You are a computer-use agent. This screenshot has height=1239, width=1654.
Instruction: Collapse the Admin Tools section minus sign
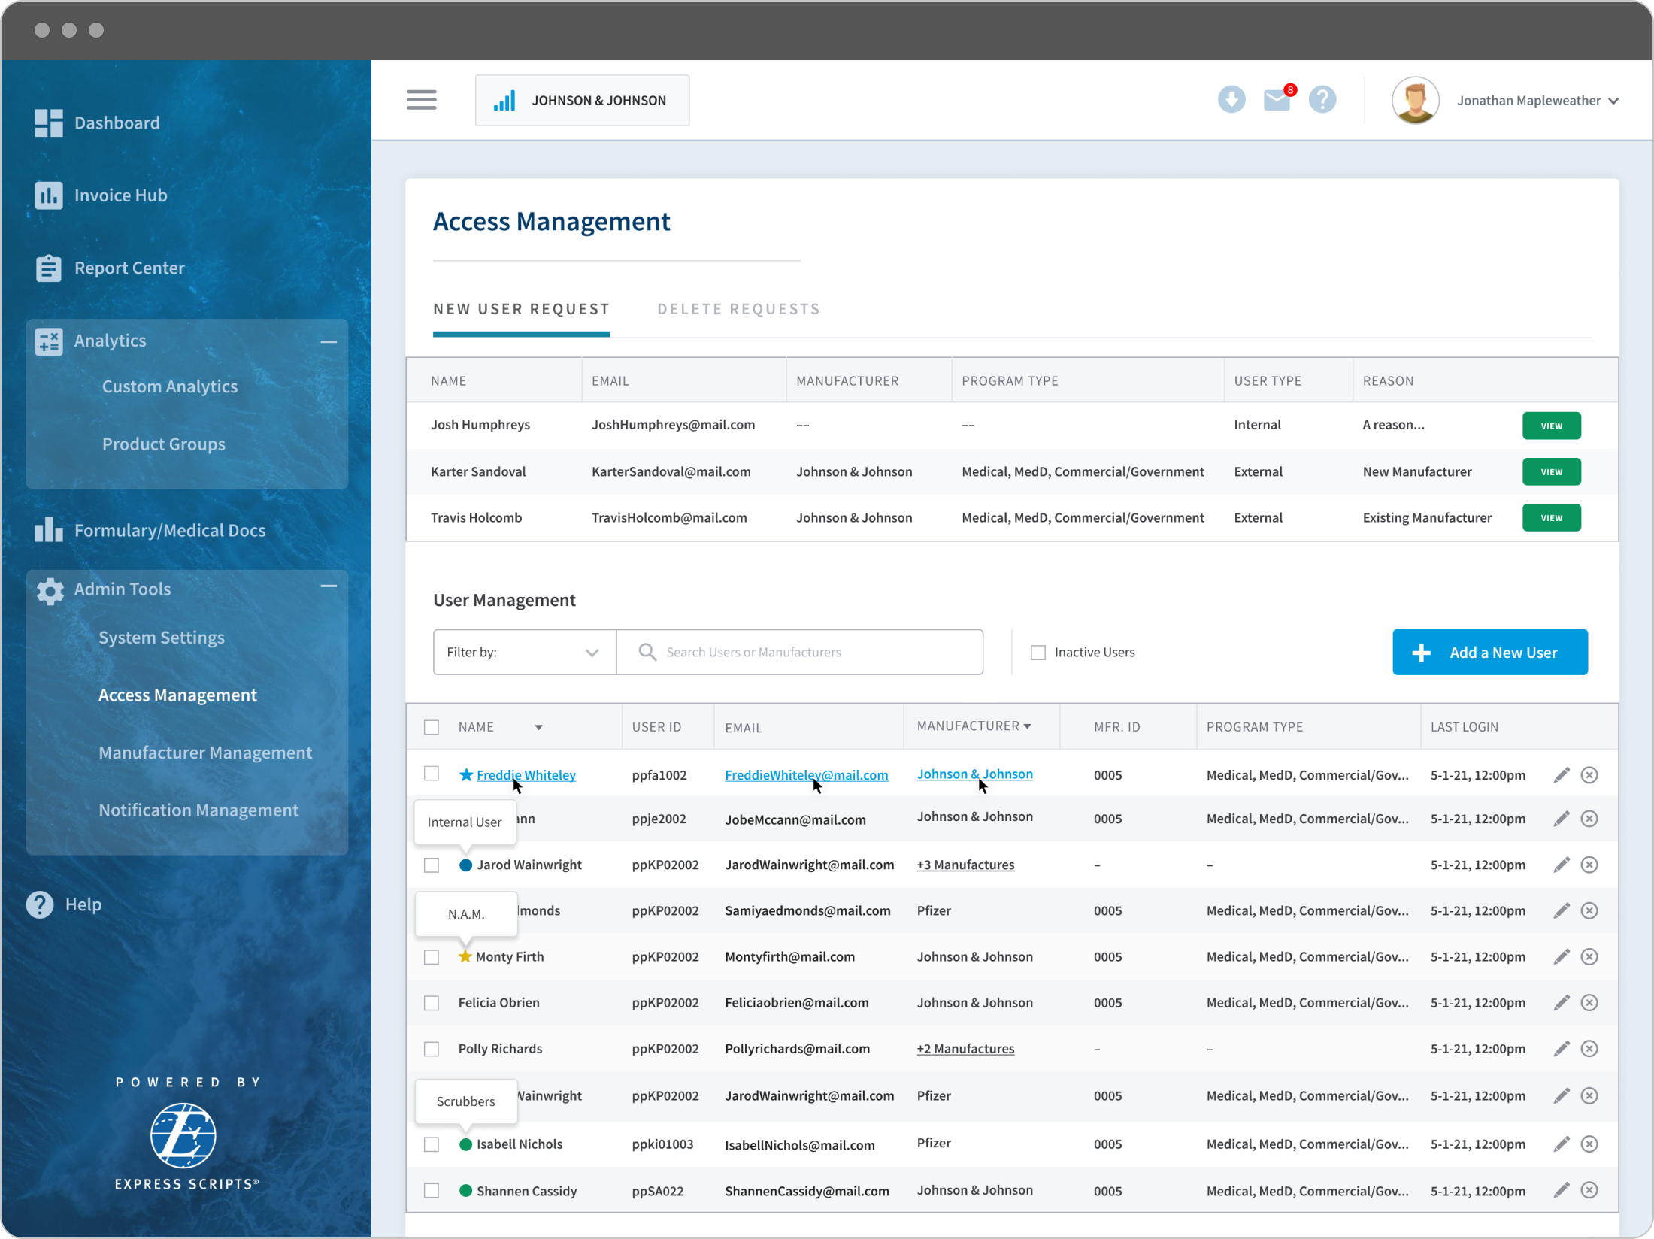pos(329,586)
